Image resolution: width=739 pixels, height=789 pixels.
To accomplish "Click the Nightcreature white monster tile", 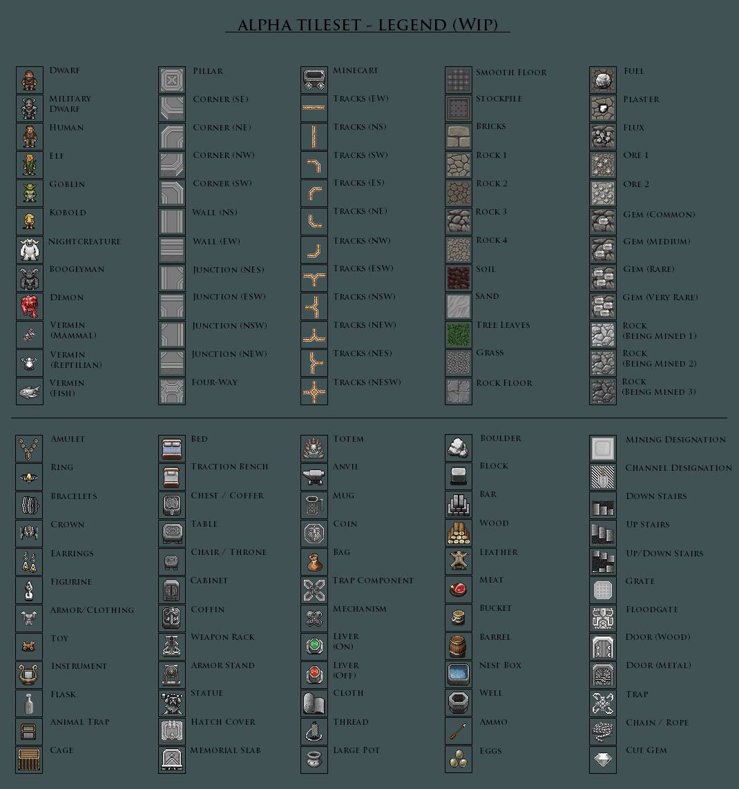I will (29, 250).
